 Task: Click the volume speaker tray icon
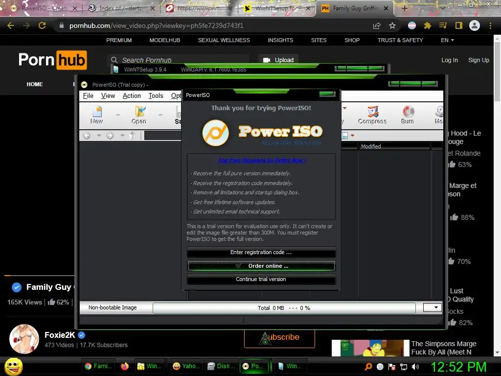(415, 367)
